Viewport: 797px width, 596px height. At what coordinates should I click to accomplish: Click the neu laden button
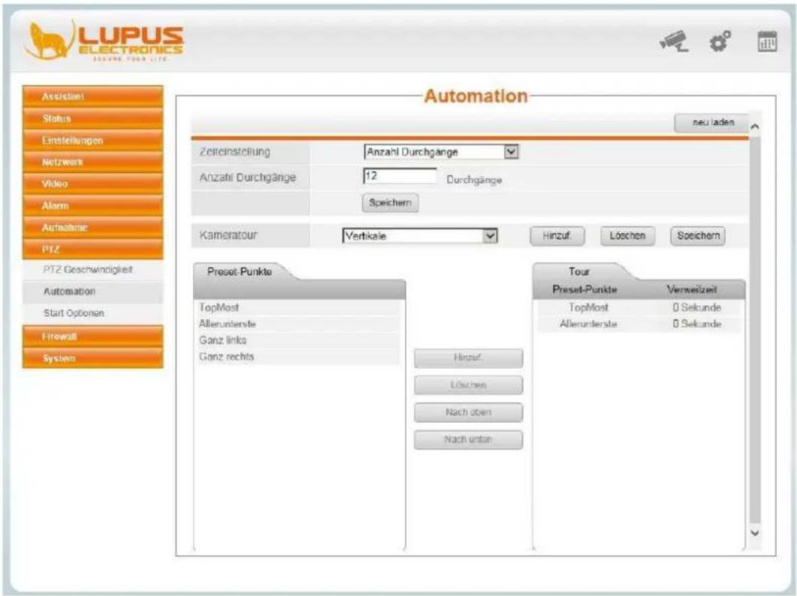[713, 122]
